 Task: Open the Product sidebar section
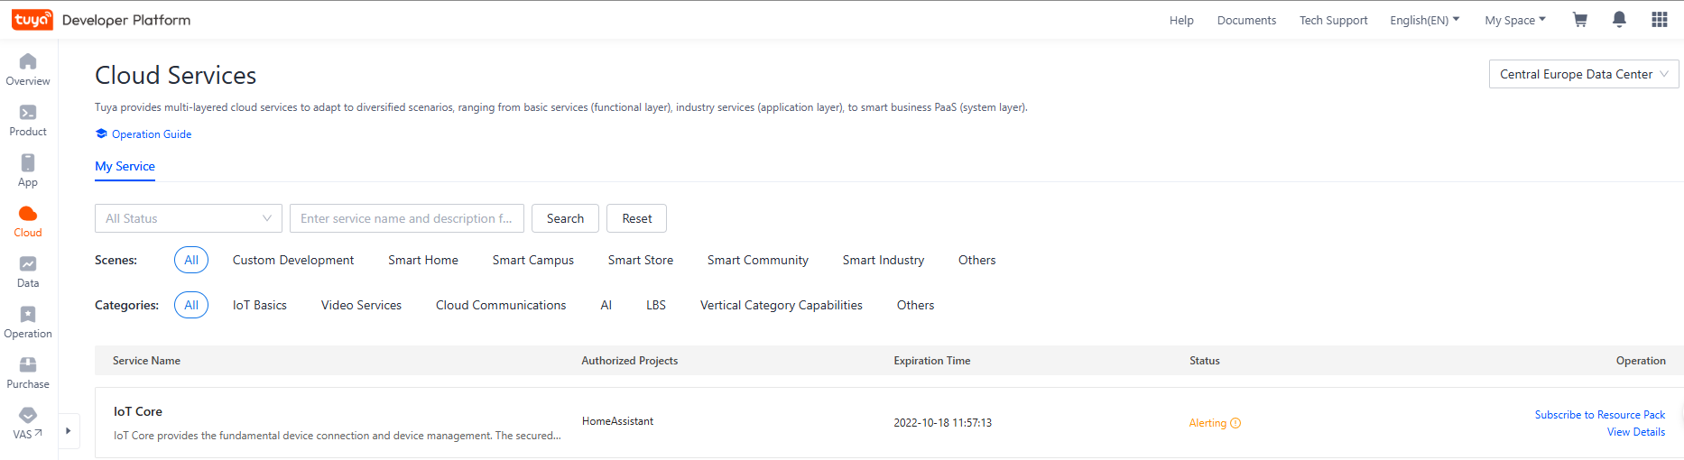28,120
